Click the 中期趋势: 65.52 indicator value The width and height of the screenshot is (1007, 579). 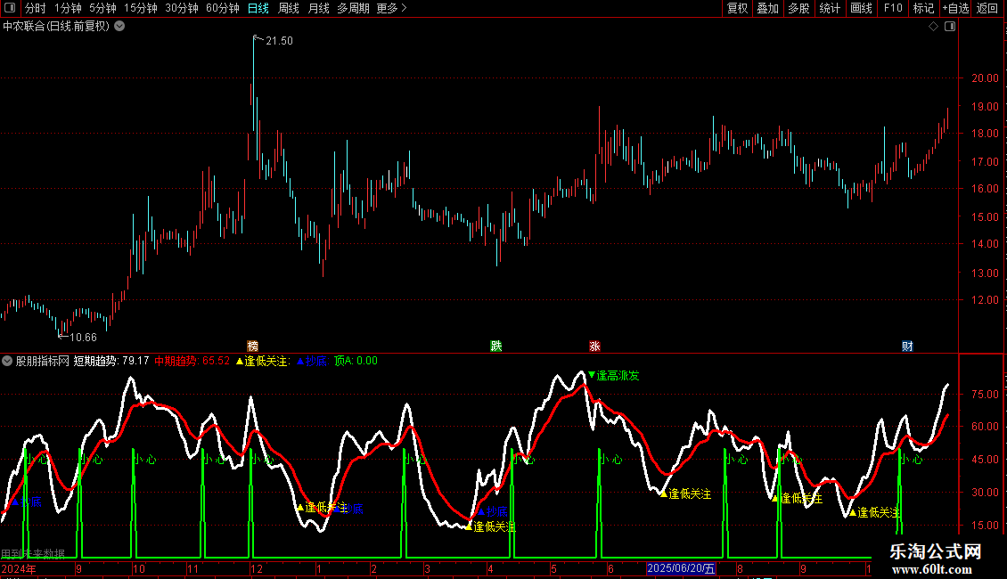tap(192, 361)
